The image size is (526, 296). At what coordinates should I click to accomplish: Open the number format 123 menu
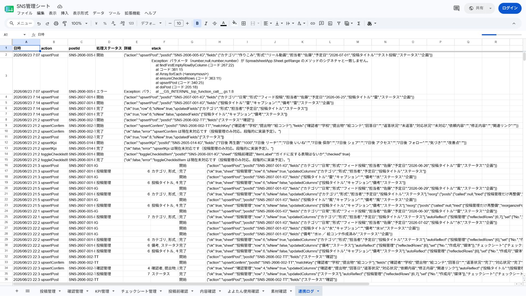(131, 24)
